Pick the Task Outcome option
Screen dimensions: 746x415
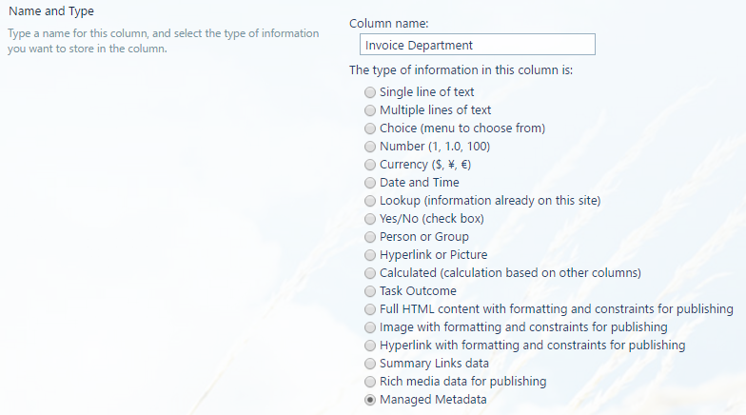point(370,291)
